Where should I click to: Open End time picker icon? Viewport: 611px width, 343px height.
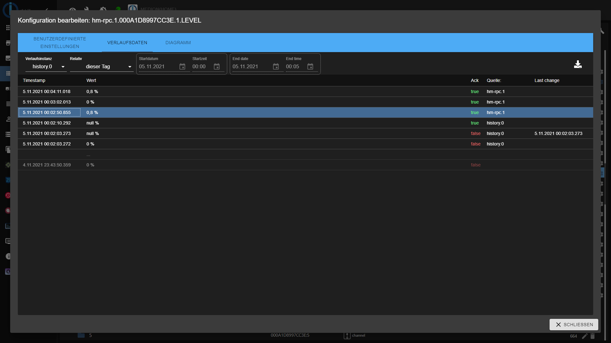(310, 67)
